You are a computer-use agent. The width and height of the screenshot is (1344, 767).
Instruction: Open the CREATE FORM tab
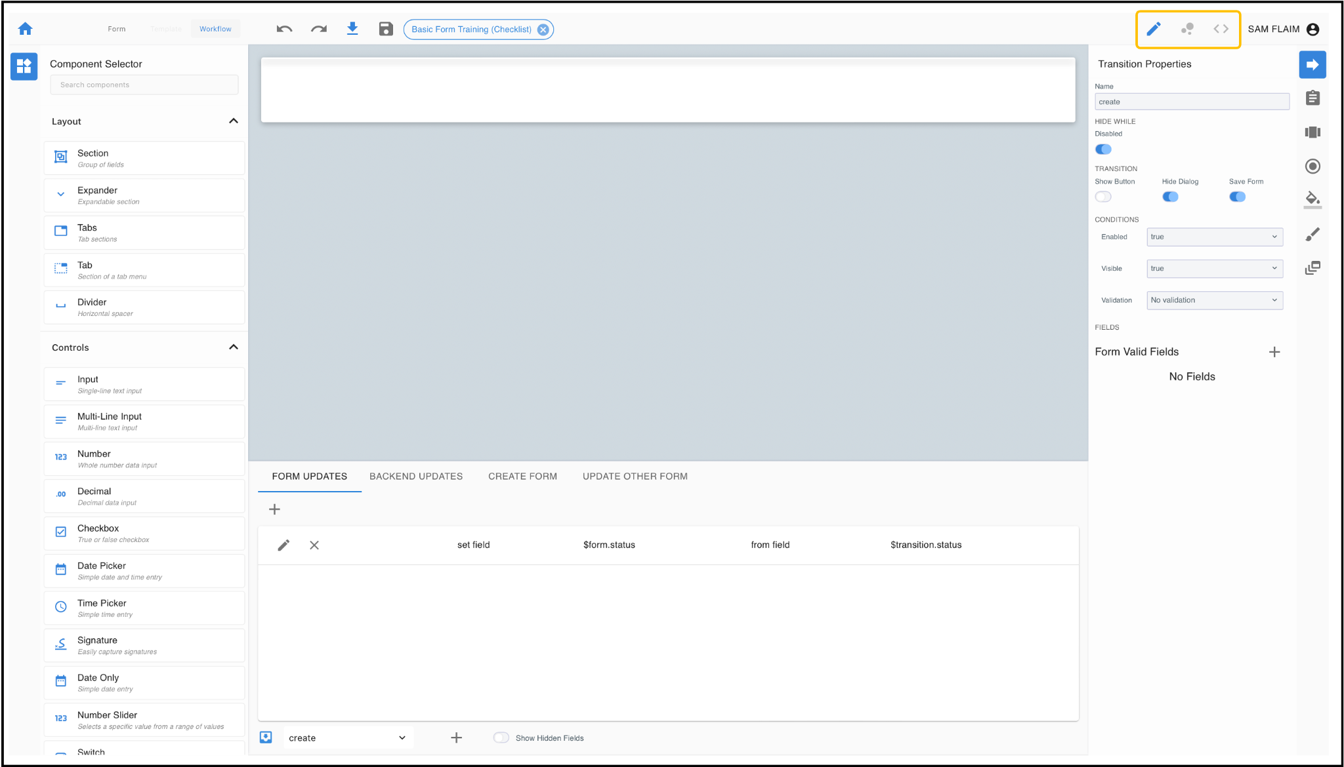pyautogui.click(x=522, y=477)
